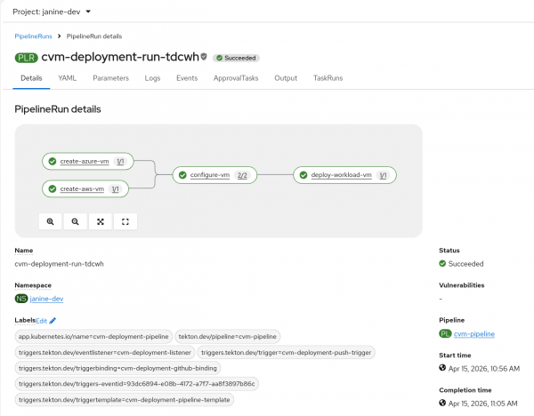
Task: Click the configure-vm success check icon
Action: [x=182, y=175]
